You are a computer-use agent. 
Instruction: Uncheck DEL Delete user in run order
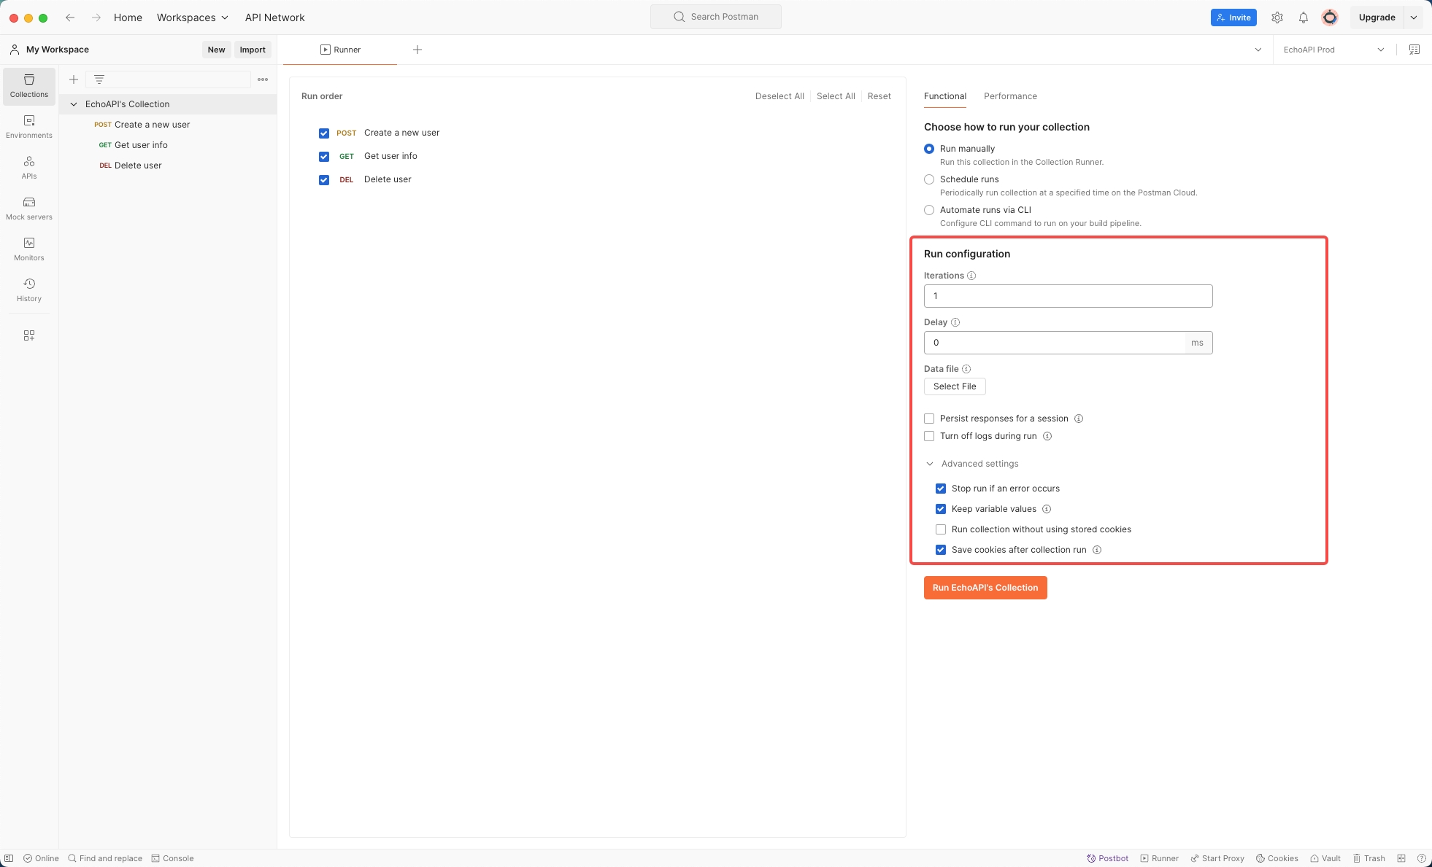(324, 180)
